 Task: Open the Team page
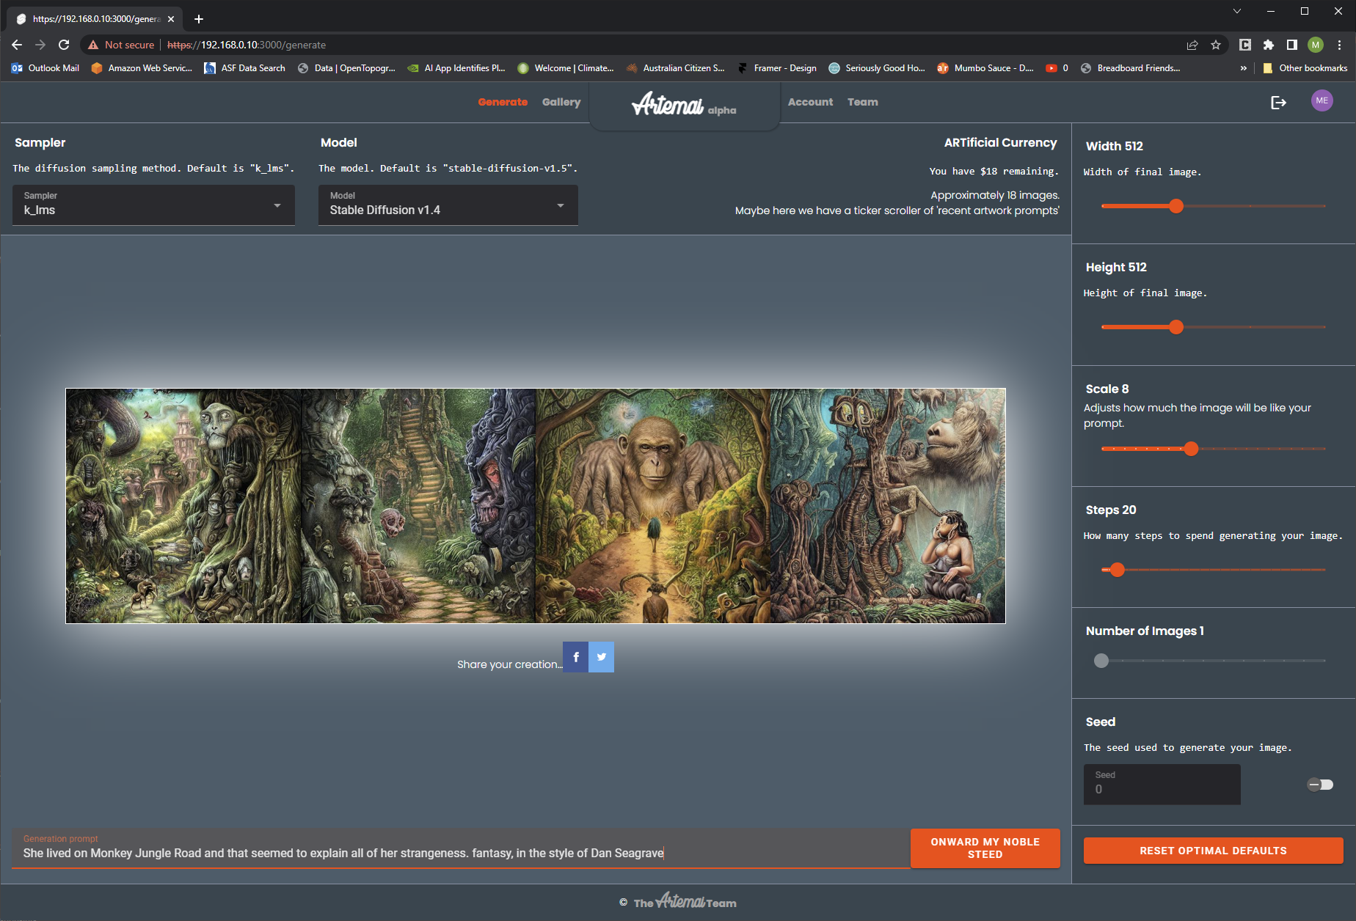pyautogui.click(x=863, y=102)
